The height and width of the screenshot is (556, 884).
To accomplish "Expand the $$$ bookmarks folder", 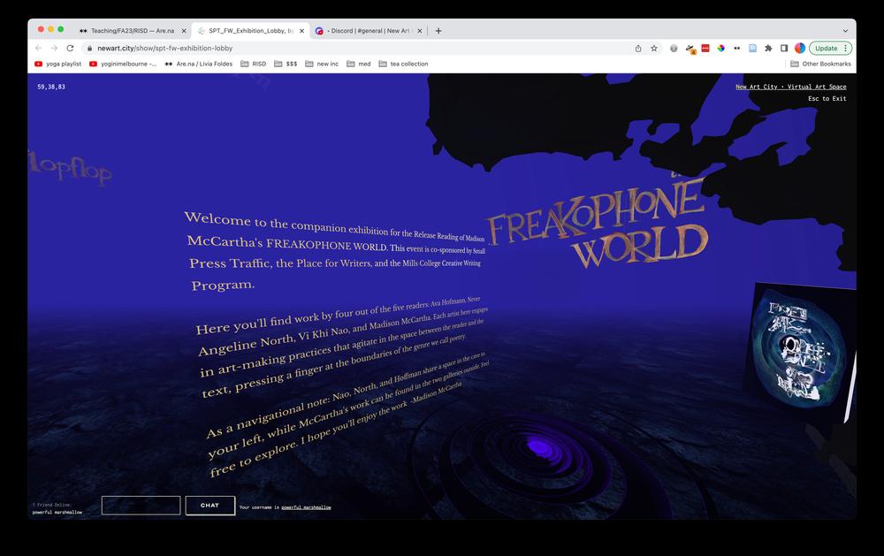I will click(x=286, y=65).
